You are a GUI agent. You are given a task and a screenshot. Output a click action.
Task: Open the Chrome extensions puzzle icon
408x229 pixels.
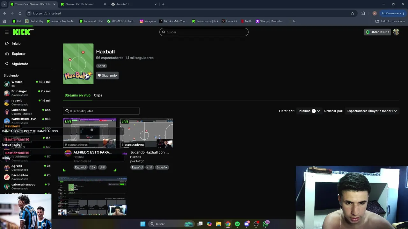363,13
